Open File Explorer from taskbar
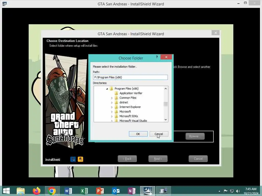 (x=21, y=191)
